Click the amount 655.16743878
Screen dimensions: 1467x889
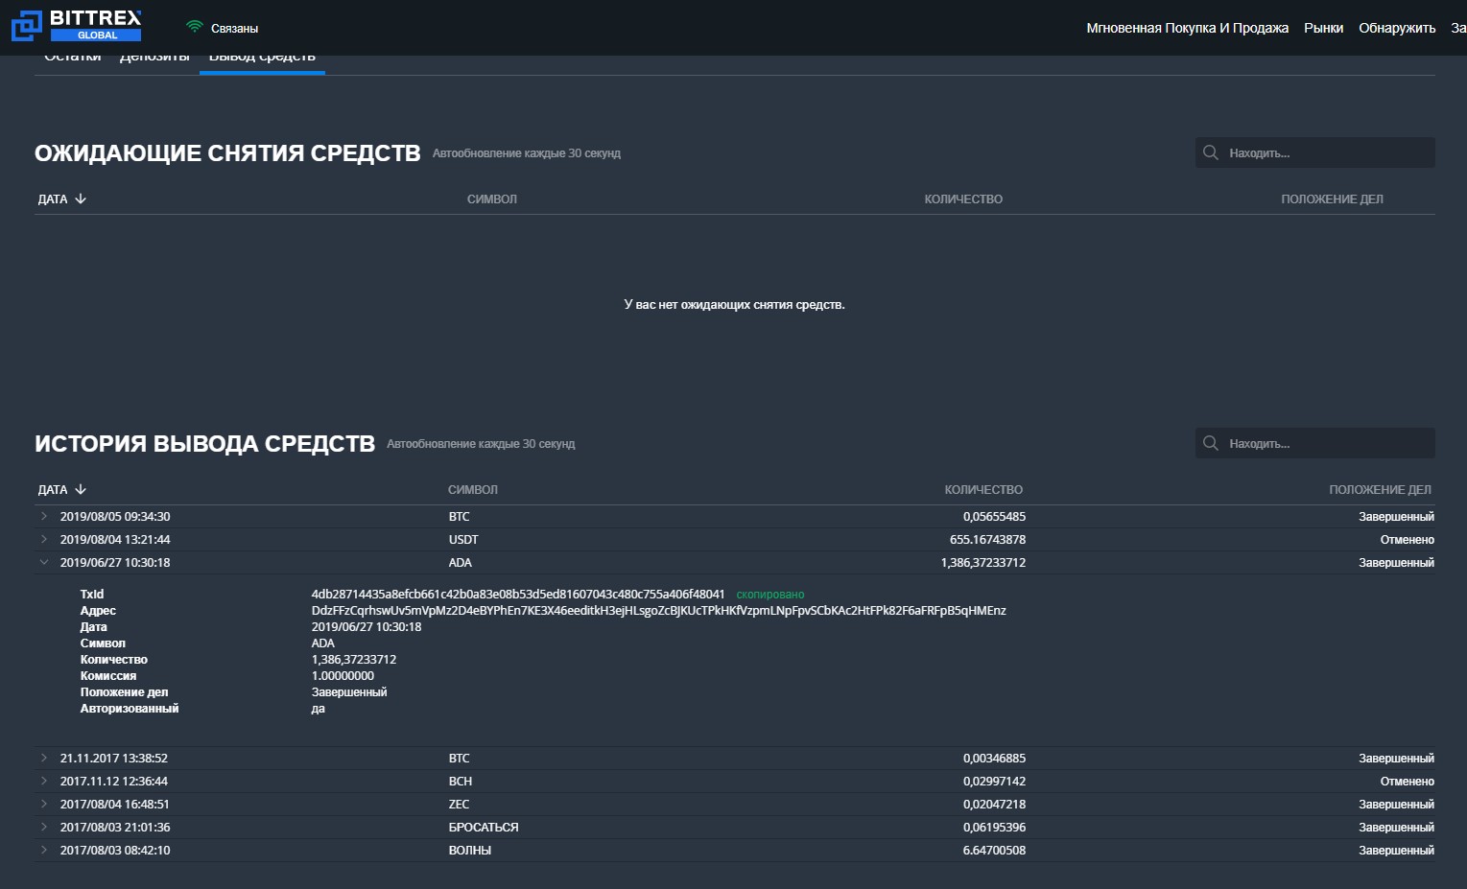(x=987, y=539)
